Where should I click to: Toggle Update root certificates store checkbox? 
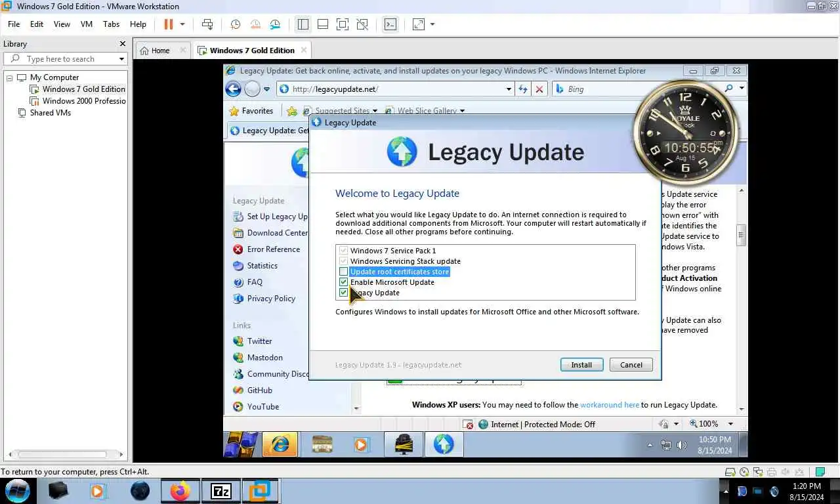pos(343,272)
